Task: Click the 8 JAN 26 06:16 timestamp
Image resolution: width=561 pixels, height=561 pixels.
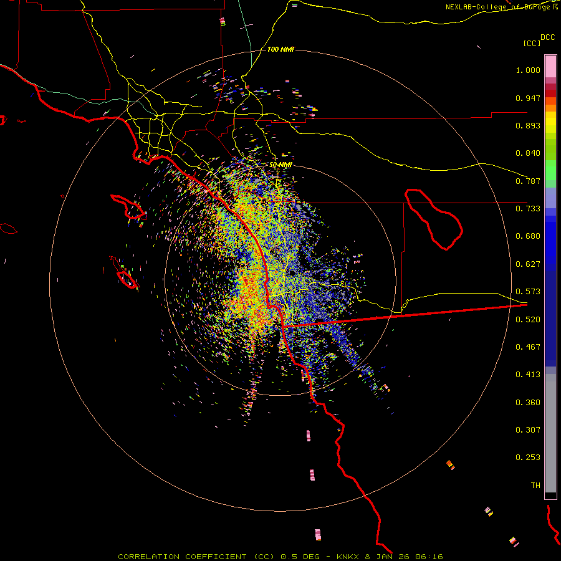Action: (404, 557)
